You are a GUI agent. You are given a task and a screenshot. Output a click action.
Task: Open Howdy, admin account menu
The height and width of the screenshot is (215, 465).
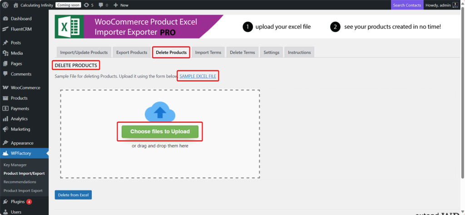(x=442, y=5)
